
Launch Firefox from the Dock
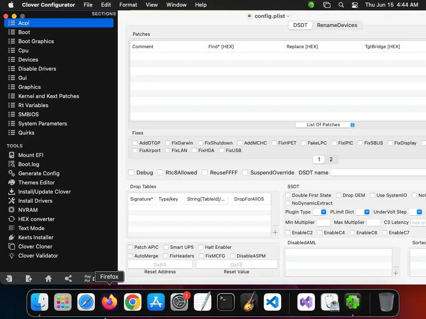[x=109, y=302]
